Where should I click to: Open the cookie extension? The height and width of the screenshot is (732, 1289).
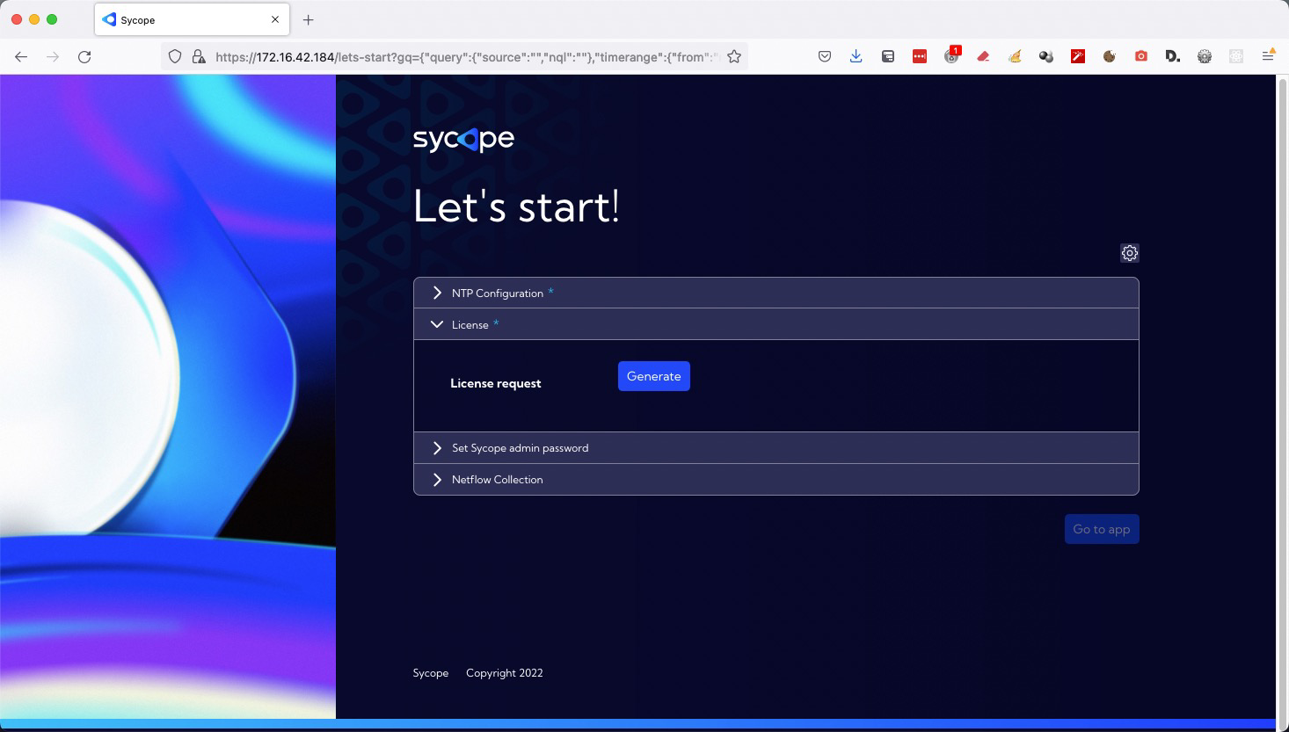tap(1110, 56)
